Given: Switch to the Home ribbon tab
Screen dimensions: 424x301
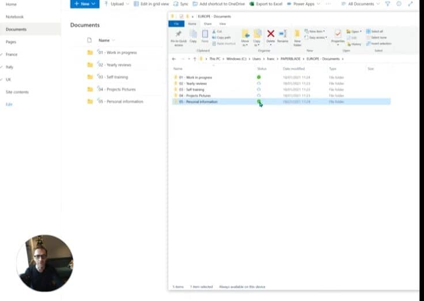Looking at the screenshot, I should [x=192, y=24].
